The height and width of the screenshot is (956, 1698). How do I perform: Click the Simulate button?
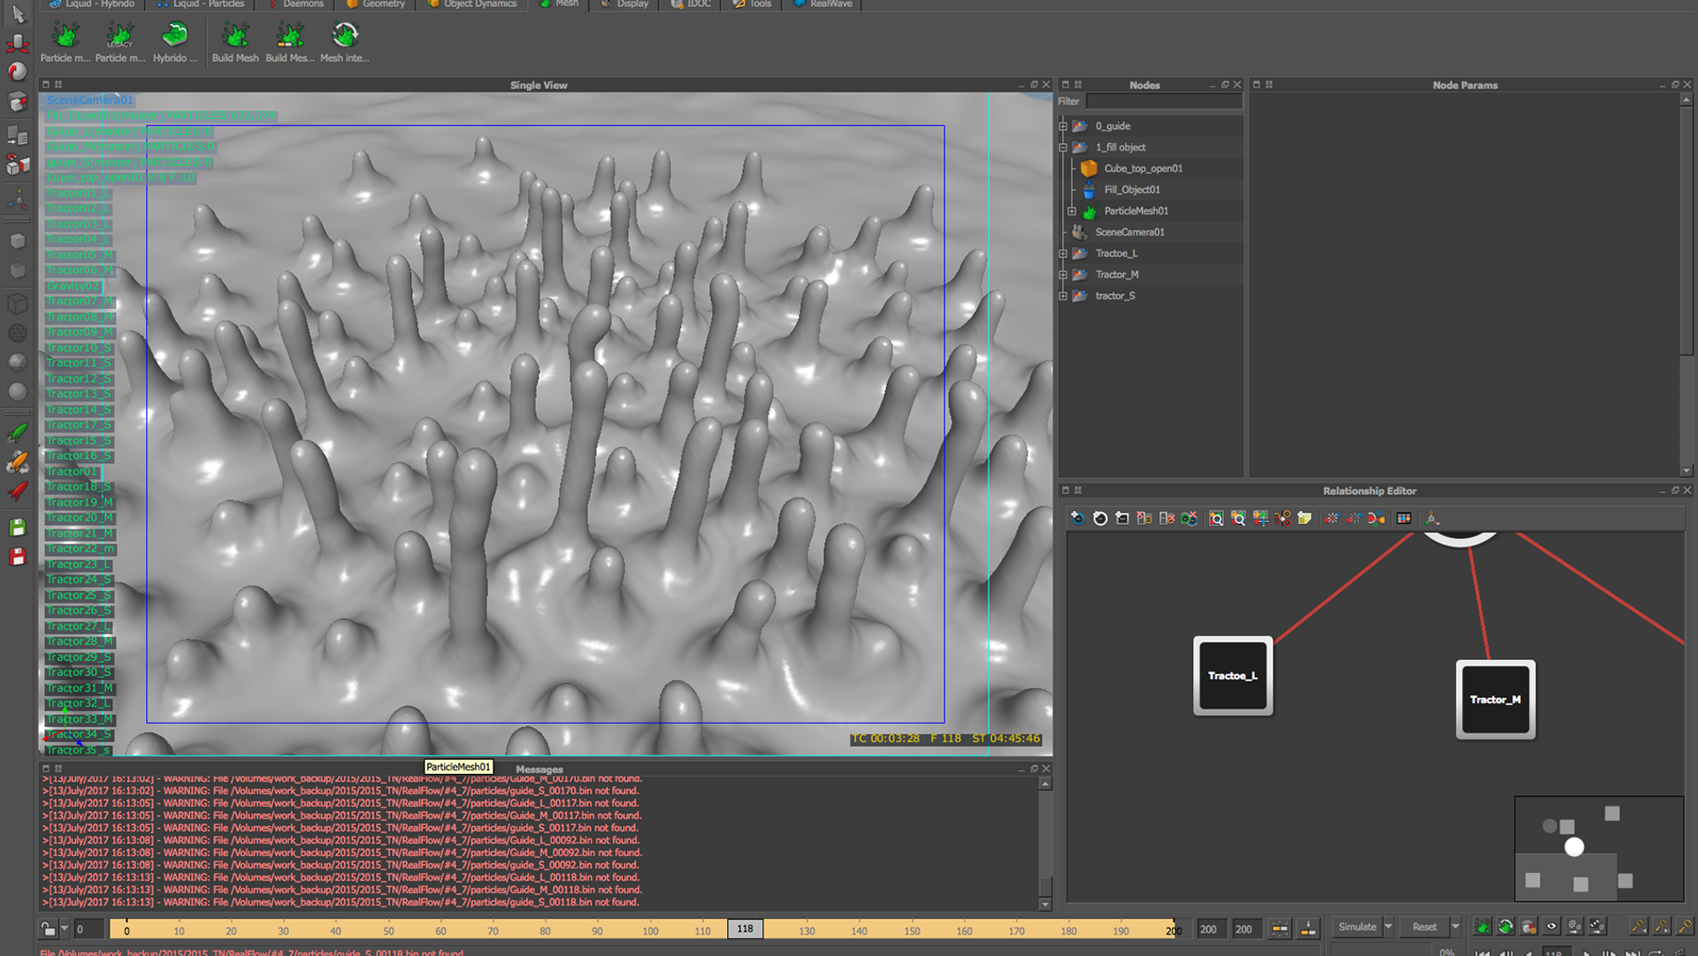(1358, 927)
